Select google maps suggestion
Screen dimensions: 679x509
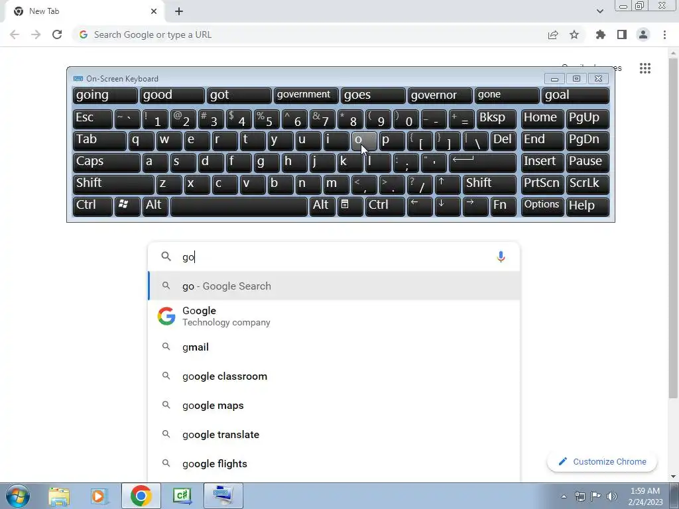point(334,406)
